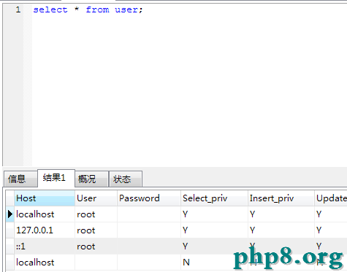This screenshot has height=272, width=347.
Task: Click the current row arrow indicator
Action: coord(10,214)
